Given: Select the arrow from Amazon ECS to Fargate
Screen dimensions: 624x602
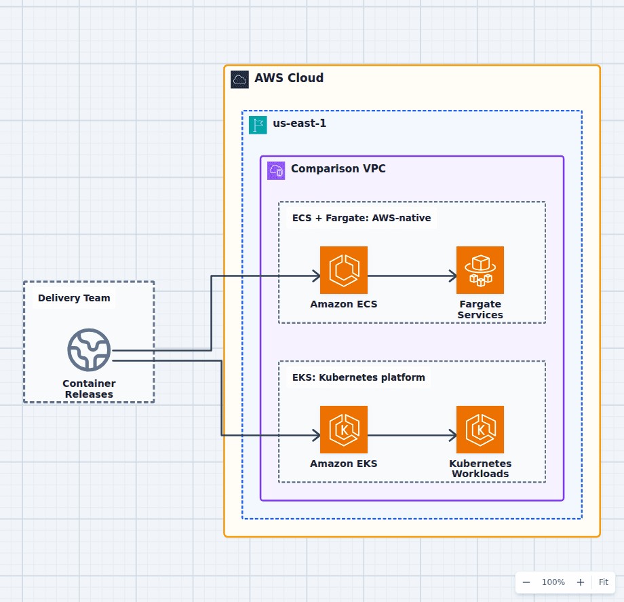Looking at the screenshot, I should click(x=412, y=276).
